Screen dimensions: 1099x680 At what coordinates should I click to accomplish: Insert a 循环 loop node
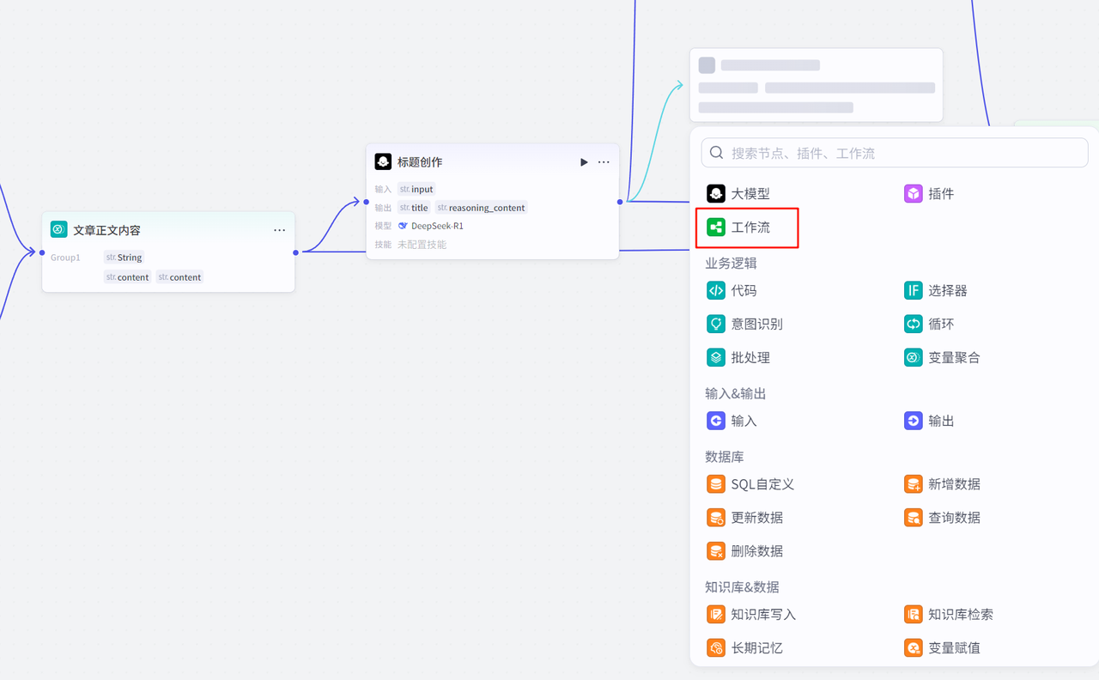pos(940,325)
